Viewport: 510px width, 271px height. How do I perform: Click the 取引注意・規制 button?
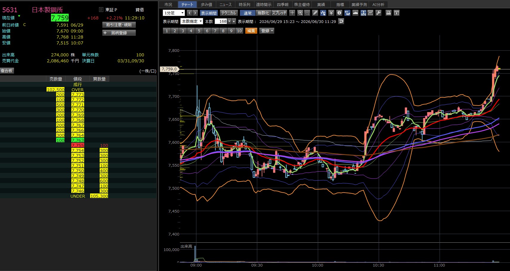pos(119,25)
